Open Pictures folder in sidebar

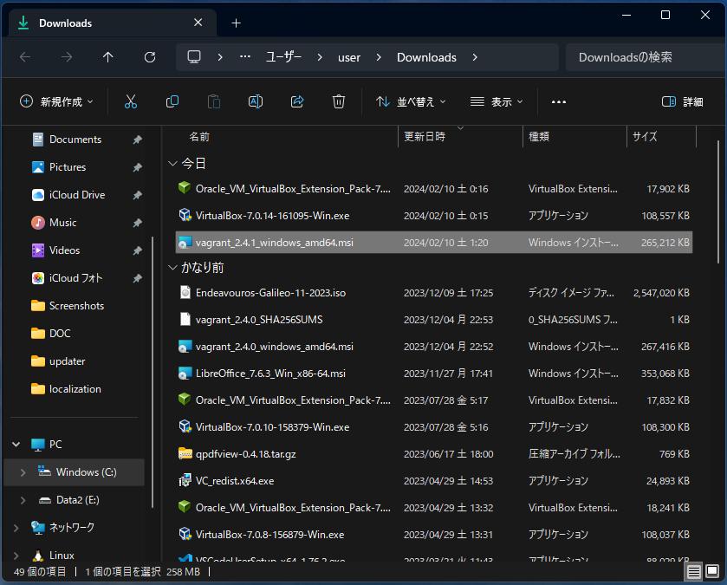68,167
